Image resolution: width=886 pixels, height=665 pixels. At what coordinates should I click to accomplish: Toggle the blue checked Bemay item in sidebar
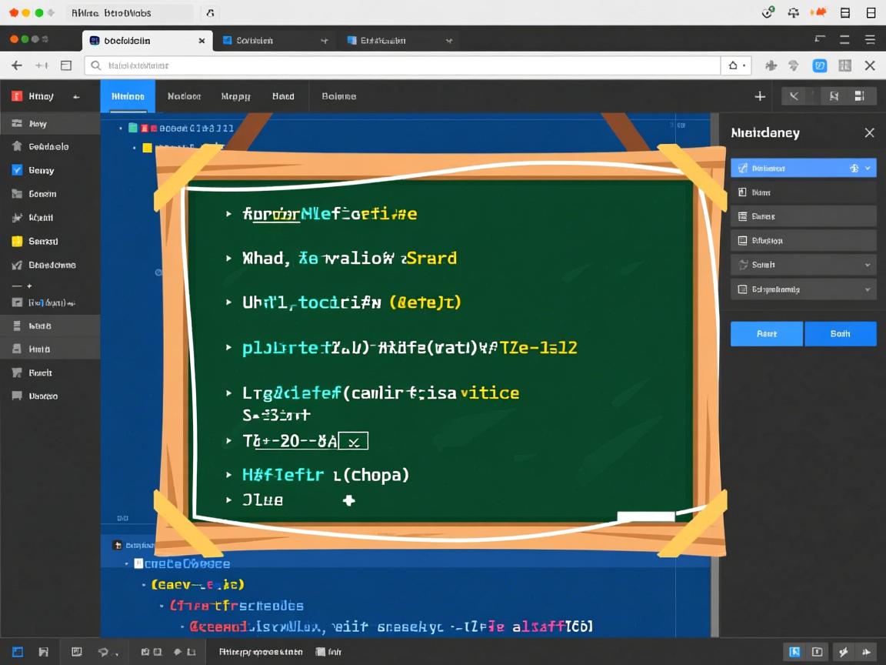point(17,171)
